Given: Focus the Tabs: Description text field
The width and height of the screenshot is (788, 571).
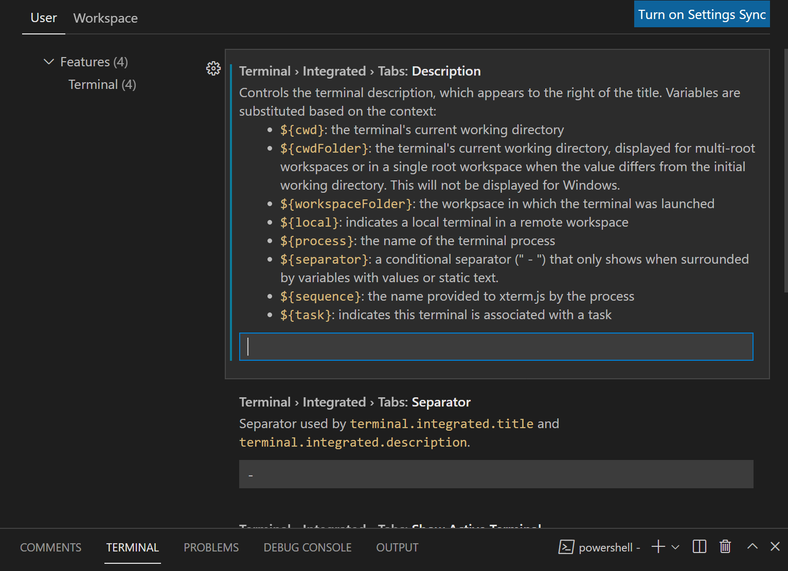Looking at the screenshot, I should click(x=496, y=347).
